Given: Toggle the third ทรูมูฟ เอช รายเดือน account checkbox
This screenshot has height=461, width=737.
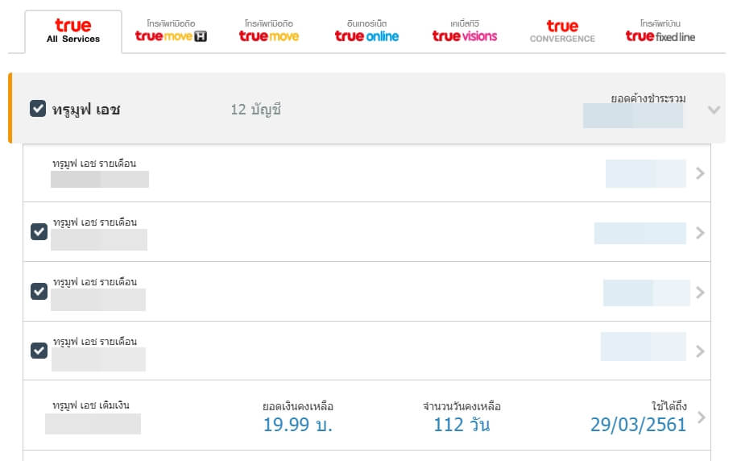Looking at the screenshot, I should coord(39,291).
